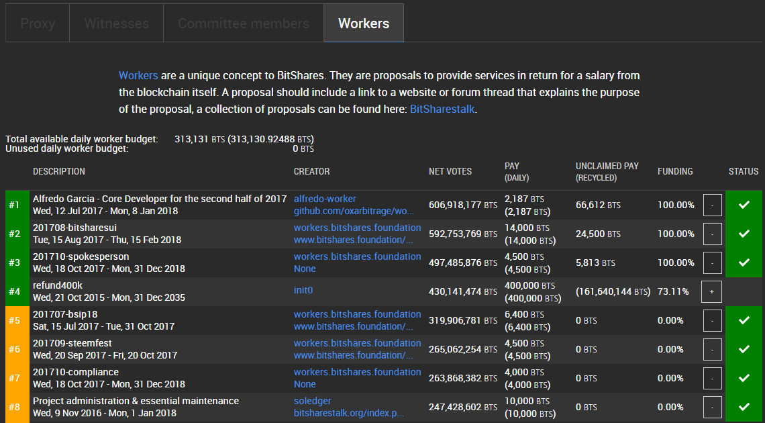Click the PAY (DAILY) column header
This screenshot has width=765, height=423.
[x=517, y=172]
